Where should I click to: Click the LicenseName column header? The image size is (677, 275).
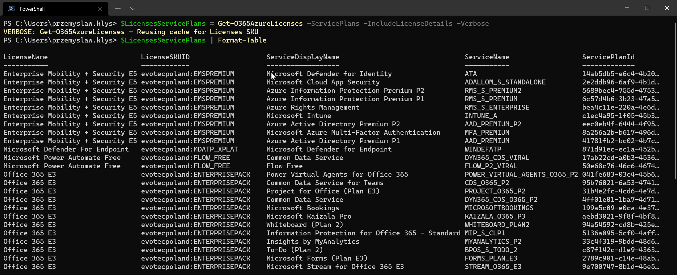[x=26, y=57]
